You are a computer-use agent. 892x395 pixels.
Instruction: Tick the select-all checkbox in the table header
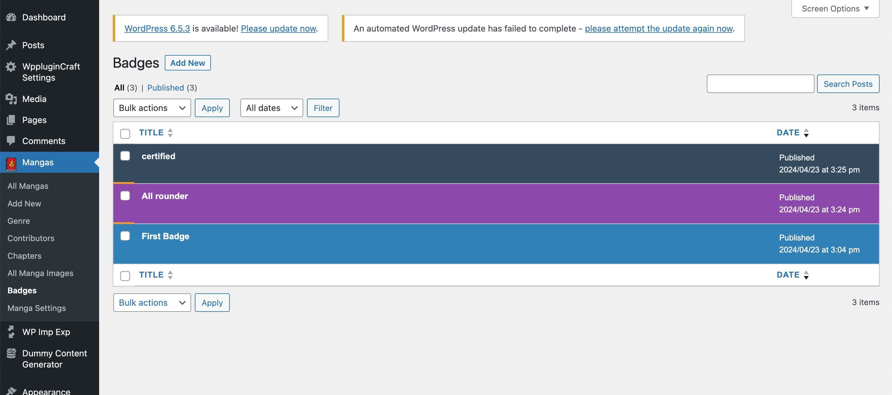pyautogui.click(x=125, y=134)
